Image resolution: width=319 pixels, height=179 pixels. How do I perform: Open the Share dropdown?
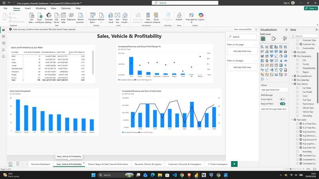(x=311, y=8)
